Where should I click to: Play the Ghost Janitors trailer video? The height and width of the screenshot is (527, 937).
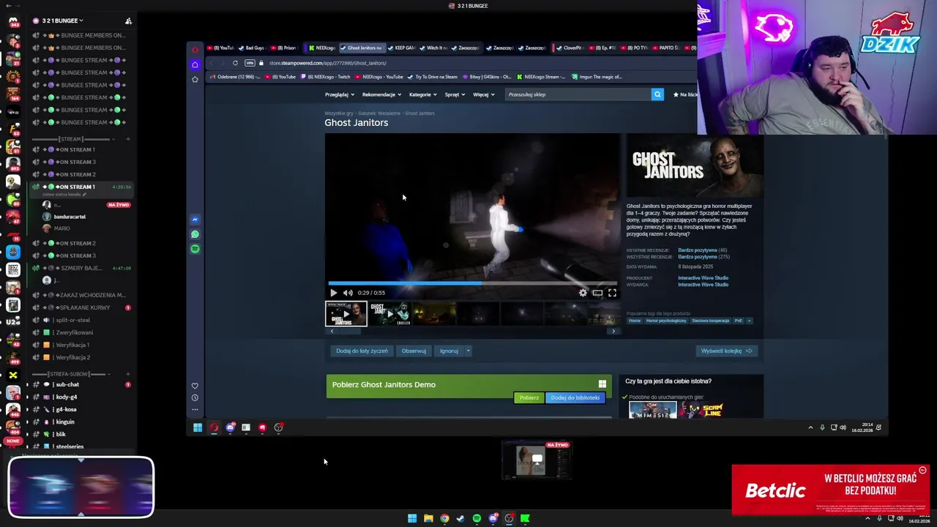coord(334,293)
